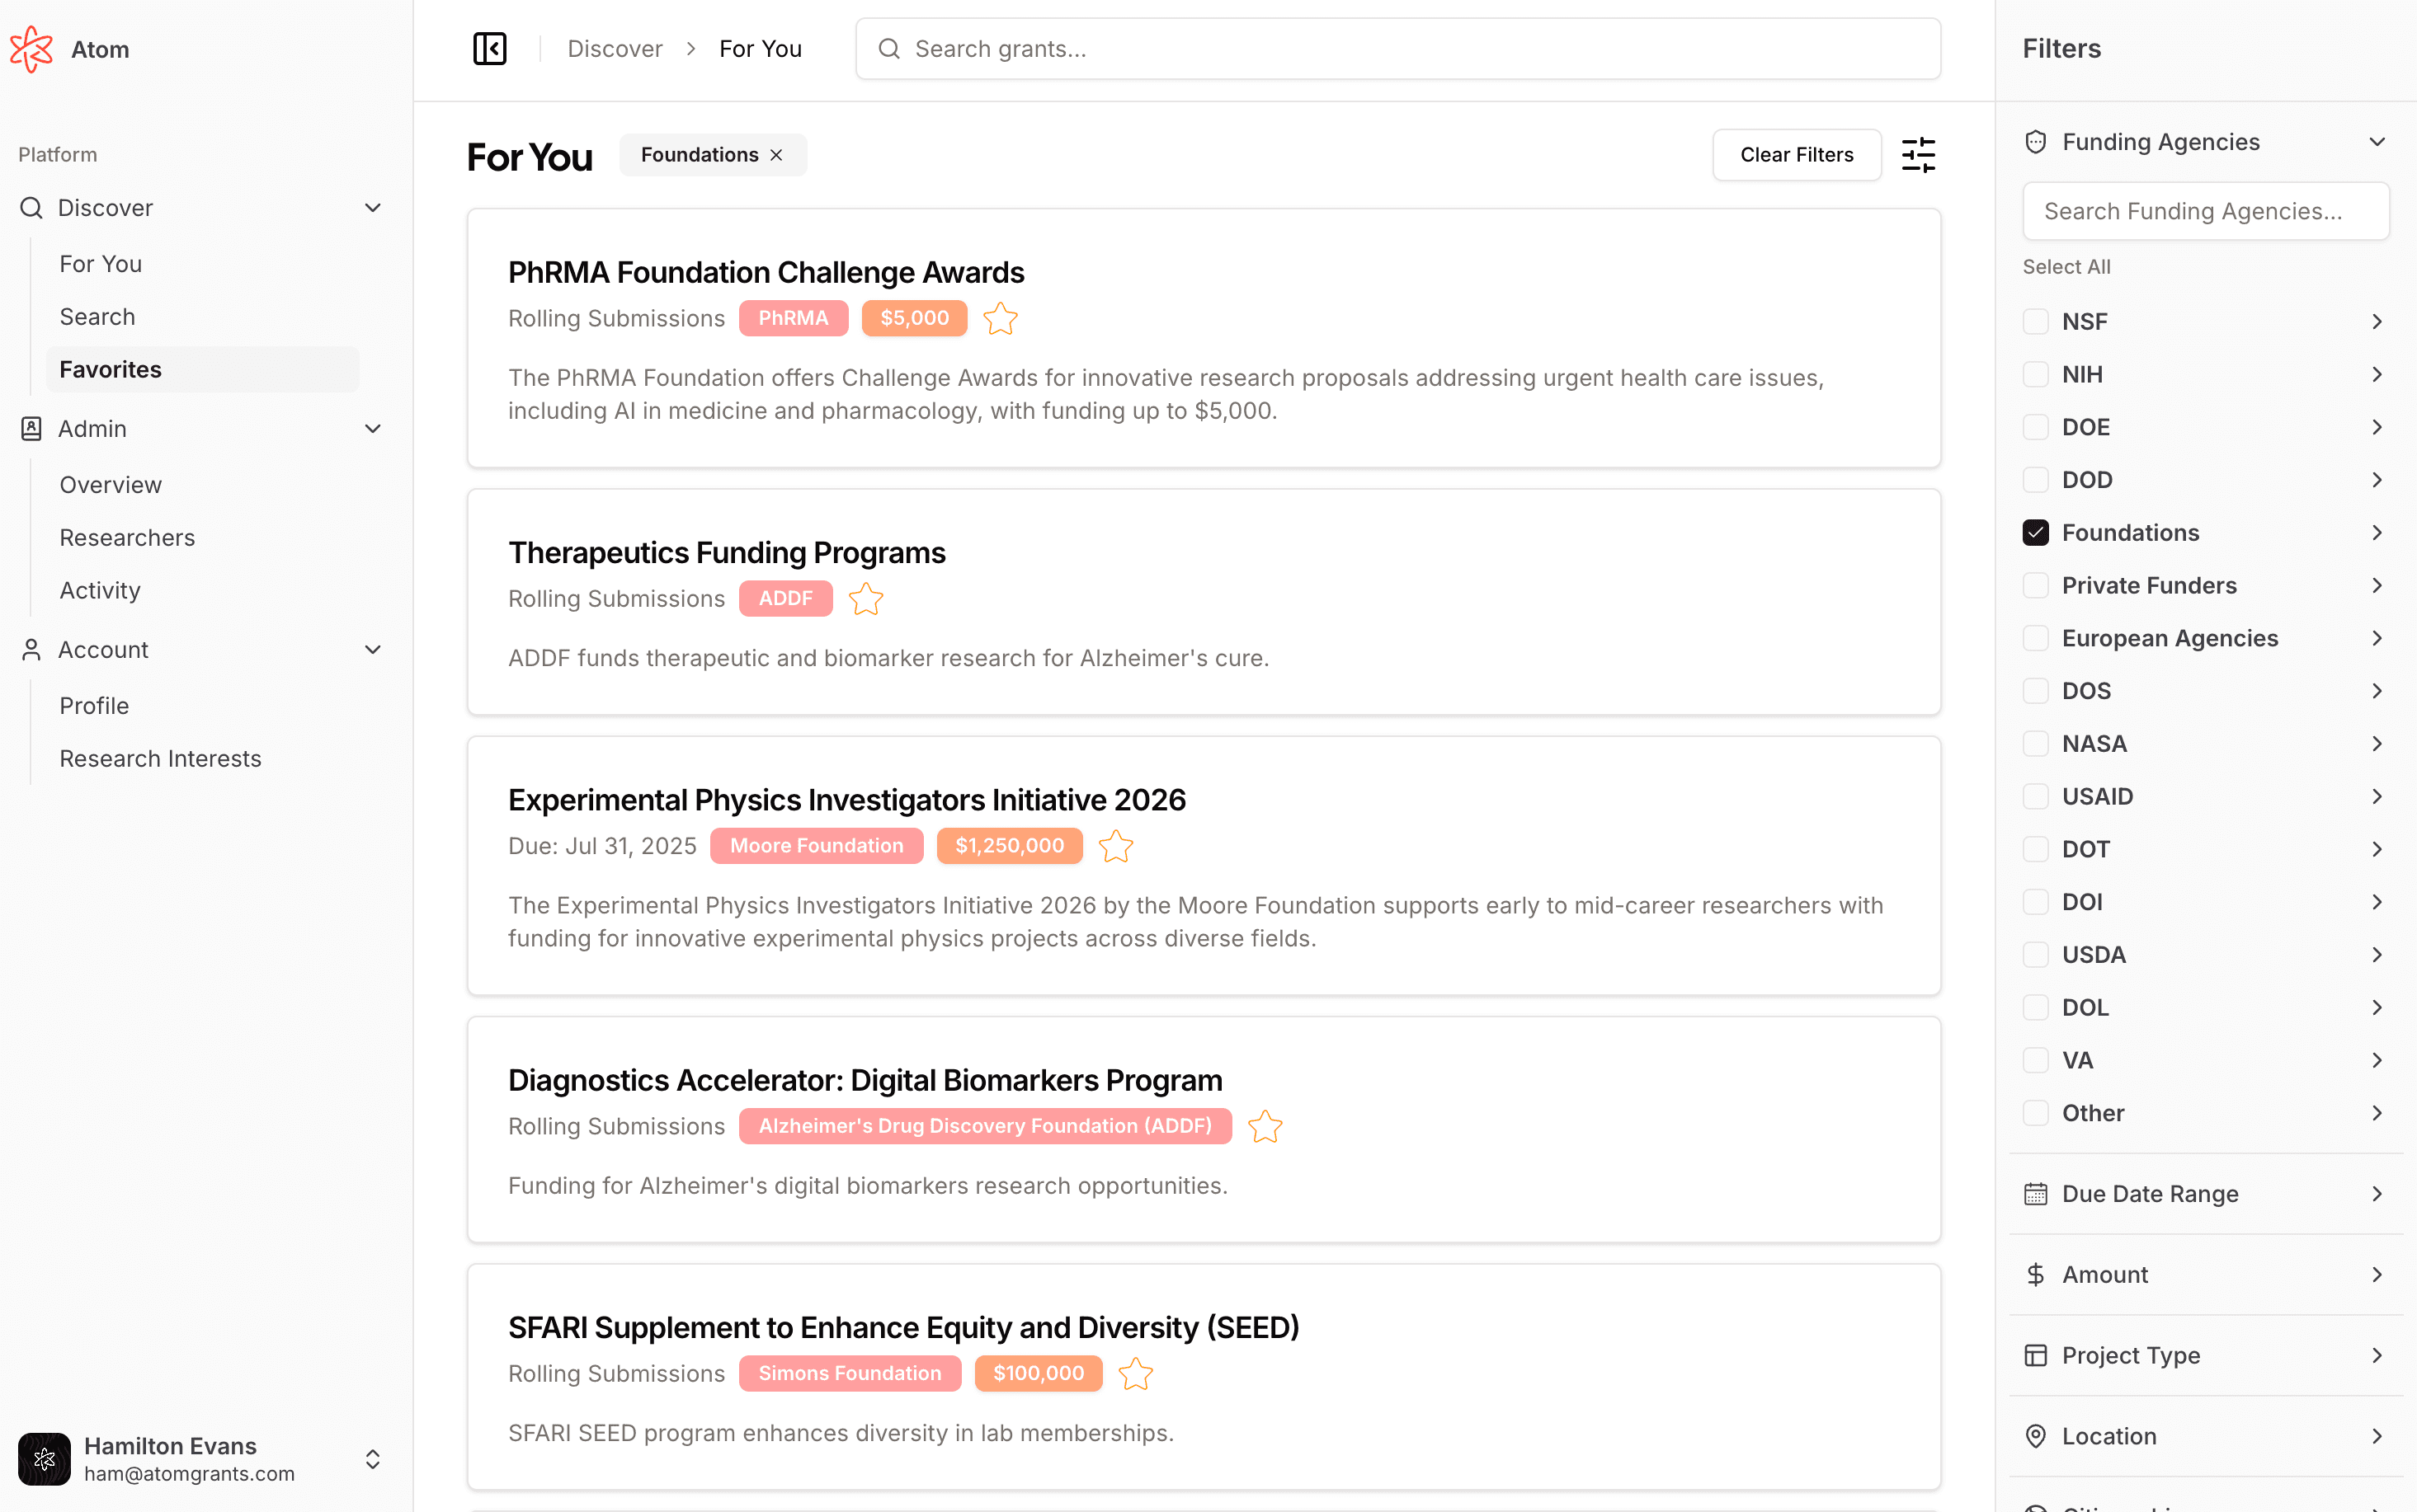2417x1512 pixels.
Task: Enable the NIH agency checkbox
Action: (x=2035, y=375)
